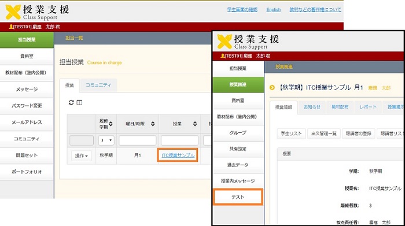Click the 曜日/時限 filter input field
Viewport: 405px width, 226px height.
(138, 140)
